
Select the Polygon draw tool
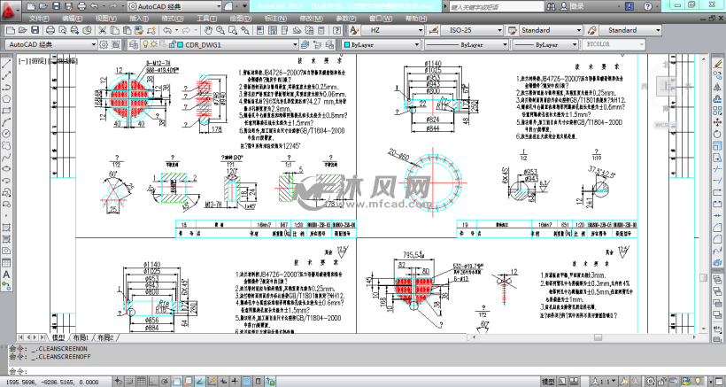click(6, 98)
